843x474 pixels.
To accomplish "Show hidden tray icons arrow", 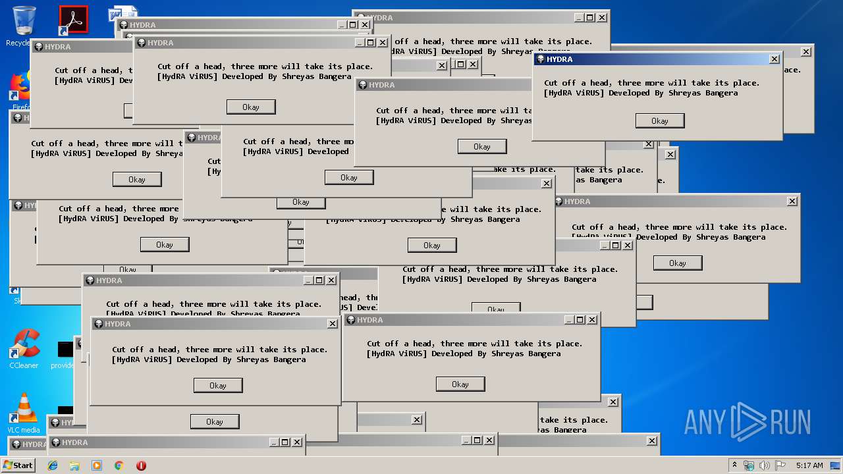I will (734, 465).
